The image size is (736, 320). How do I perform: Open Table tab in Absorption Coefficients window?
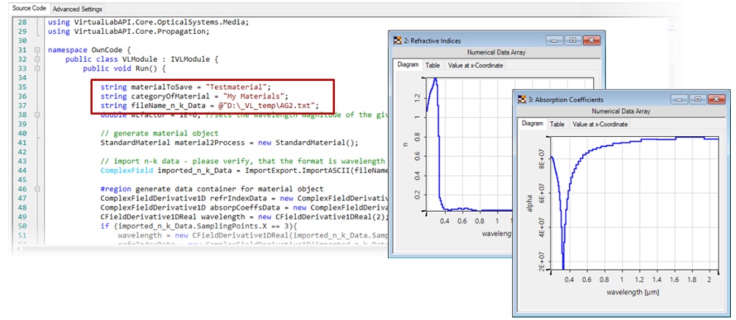[557, 124]
